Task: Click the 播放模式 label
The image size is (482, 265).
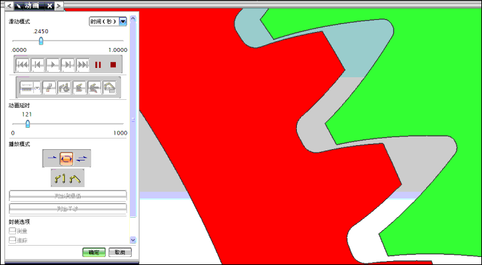Action: click(19, 144)
